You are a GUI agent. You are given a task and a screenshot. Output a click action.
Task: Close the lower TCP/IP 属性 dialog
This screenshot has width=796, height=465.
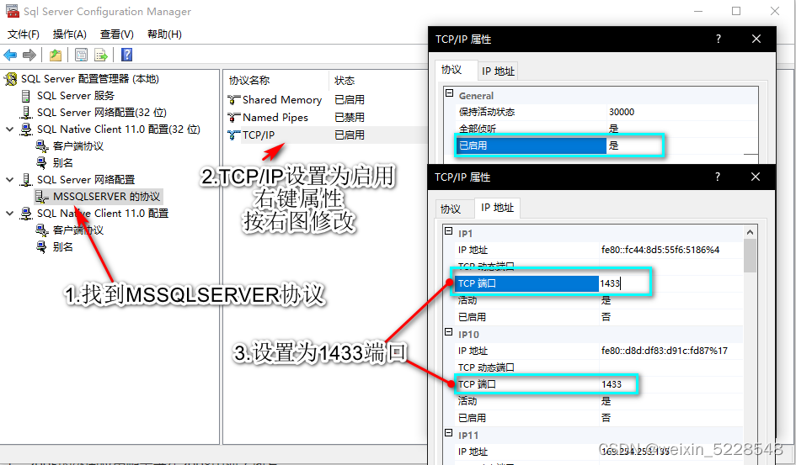click(756, 177)
